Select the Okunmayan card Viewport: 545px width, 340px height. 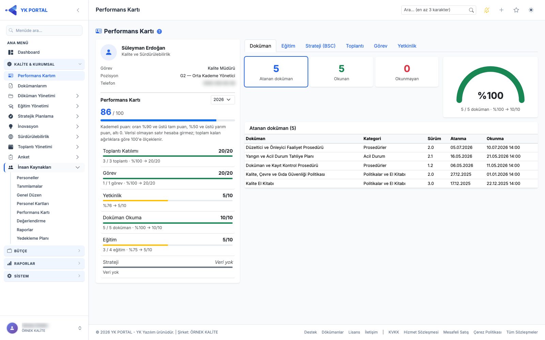[x=407, y=72]
